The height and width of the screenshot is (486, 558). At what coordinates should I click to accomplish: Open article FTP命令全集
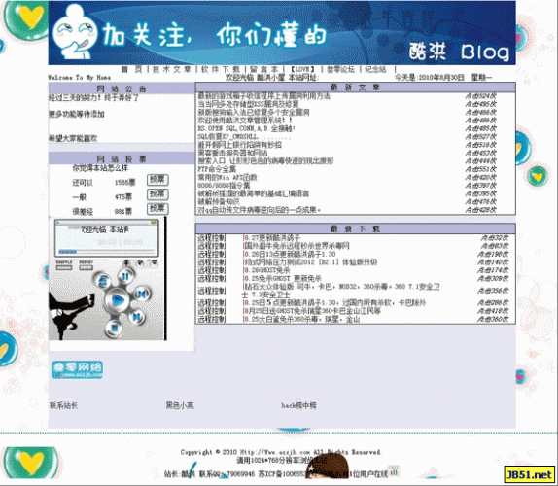(217, 169)
